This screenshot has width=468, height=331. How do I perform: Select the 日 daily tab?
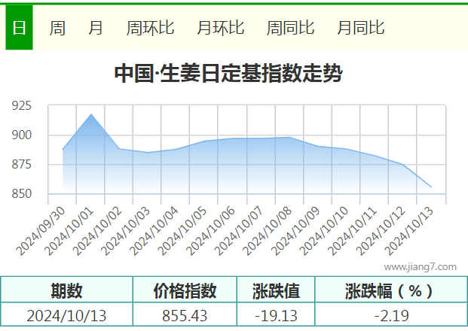19,27
